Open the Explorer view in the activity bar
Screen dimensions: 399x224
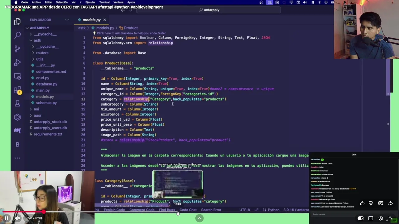(17, 21)
